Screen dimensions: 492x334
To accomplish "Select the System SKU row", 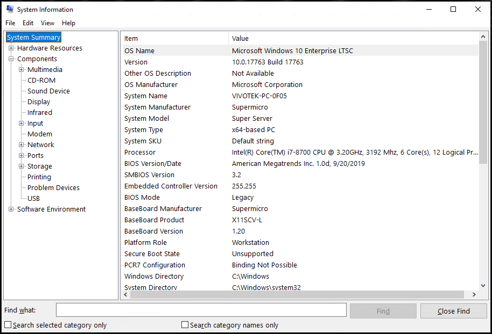I will [x=300, y=141].
